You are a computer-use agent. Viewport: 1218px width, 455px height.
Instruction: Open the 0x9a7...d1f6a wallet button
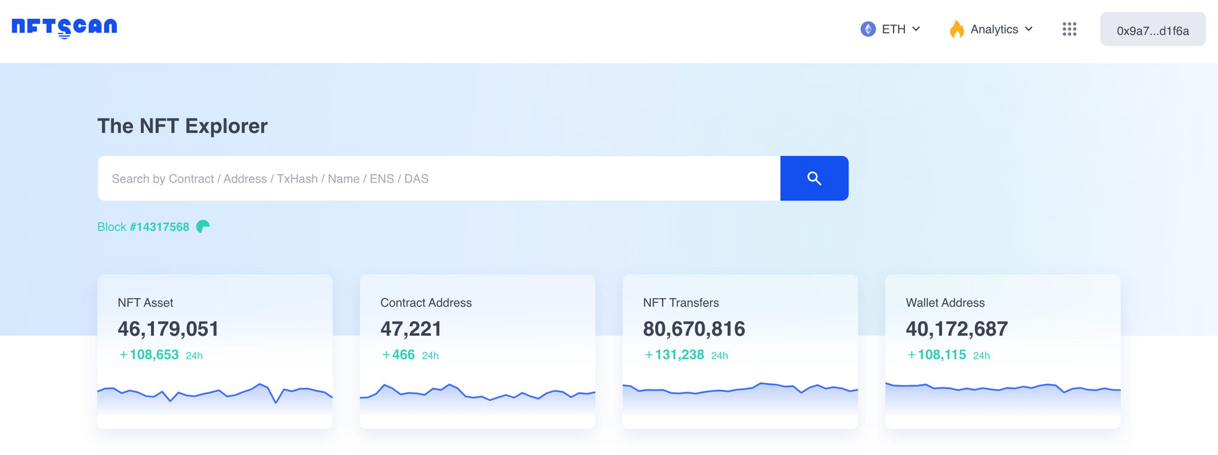pyautogui.click(x=1152, y=30)
